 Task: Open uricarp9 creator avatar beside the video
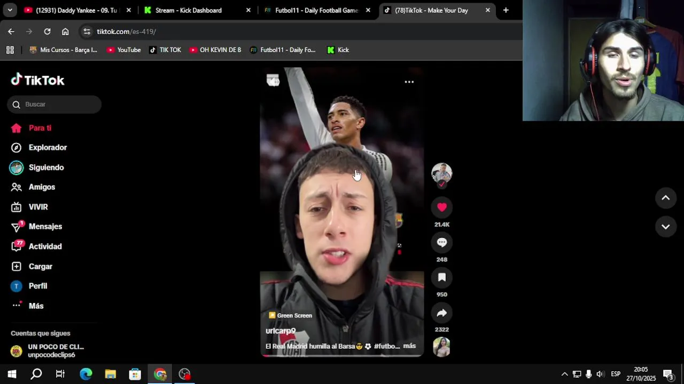(x=441, y=173)
